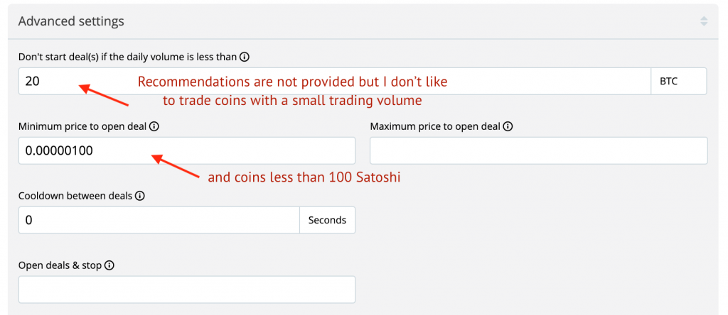
Task: Click the "Cooldown between deals" label text
Action: [x=75, y=196]
